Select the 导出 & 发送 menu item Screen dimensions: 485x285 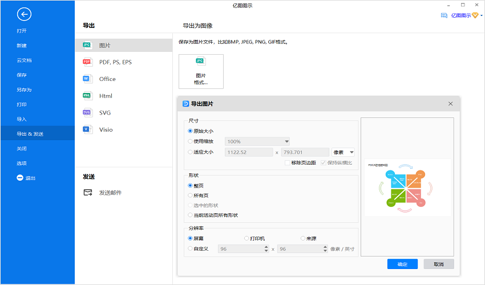pos(38,133)
